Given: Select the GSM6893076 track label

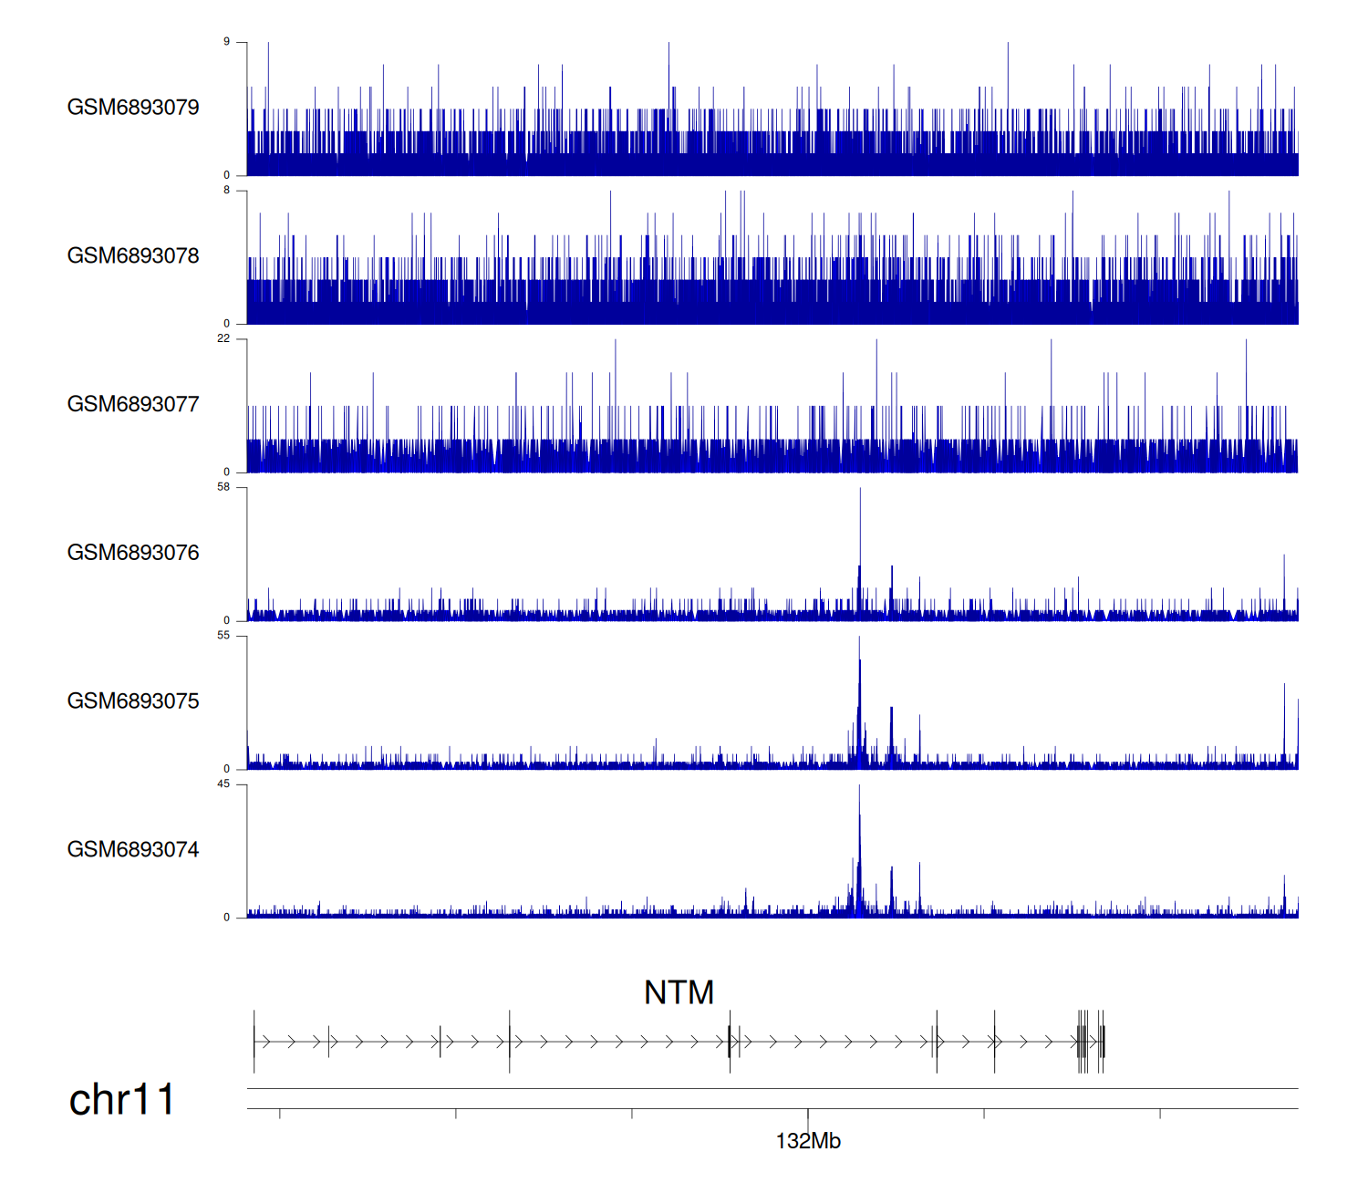Looking at the screenshot, I should (x=133, y=553).
